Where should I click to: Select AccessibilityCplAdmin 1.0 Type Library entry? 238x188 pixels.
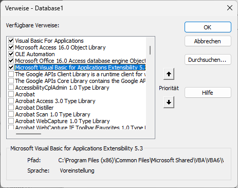point(62,88)
